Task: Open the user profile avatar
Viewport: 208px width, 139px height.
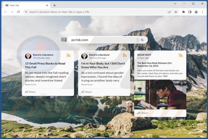Action: pyautogui.click(x=196, y=12)
